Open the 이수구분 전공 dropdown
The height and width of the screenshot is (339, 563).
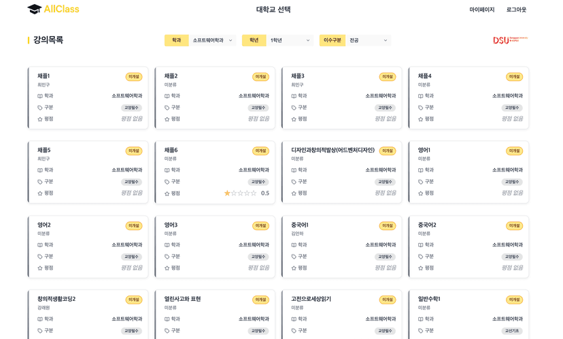(368, 40)
